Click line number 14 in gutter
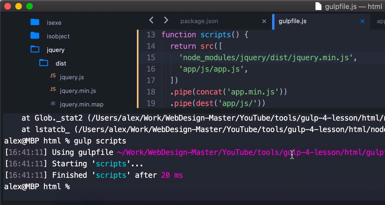Viewport: 385px width, 205px height. coord(151,46)
